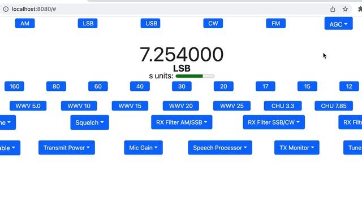362x203 pixels.
Task: Tune to WWV 10
Action: [79, 106]
